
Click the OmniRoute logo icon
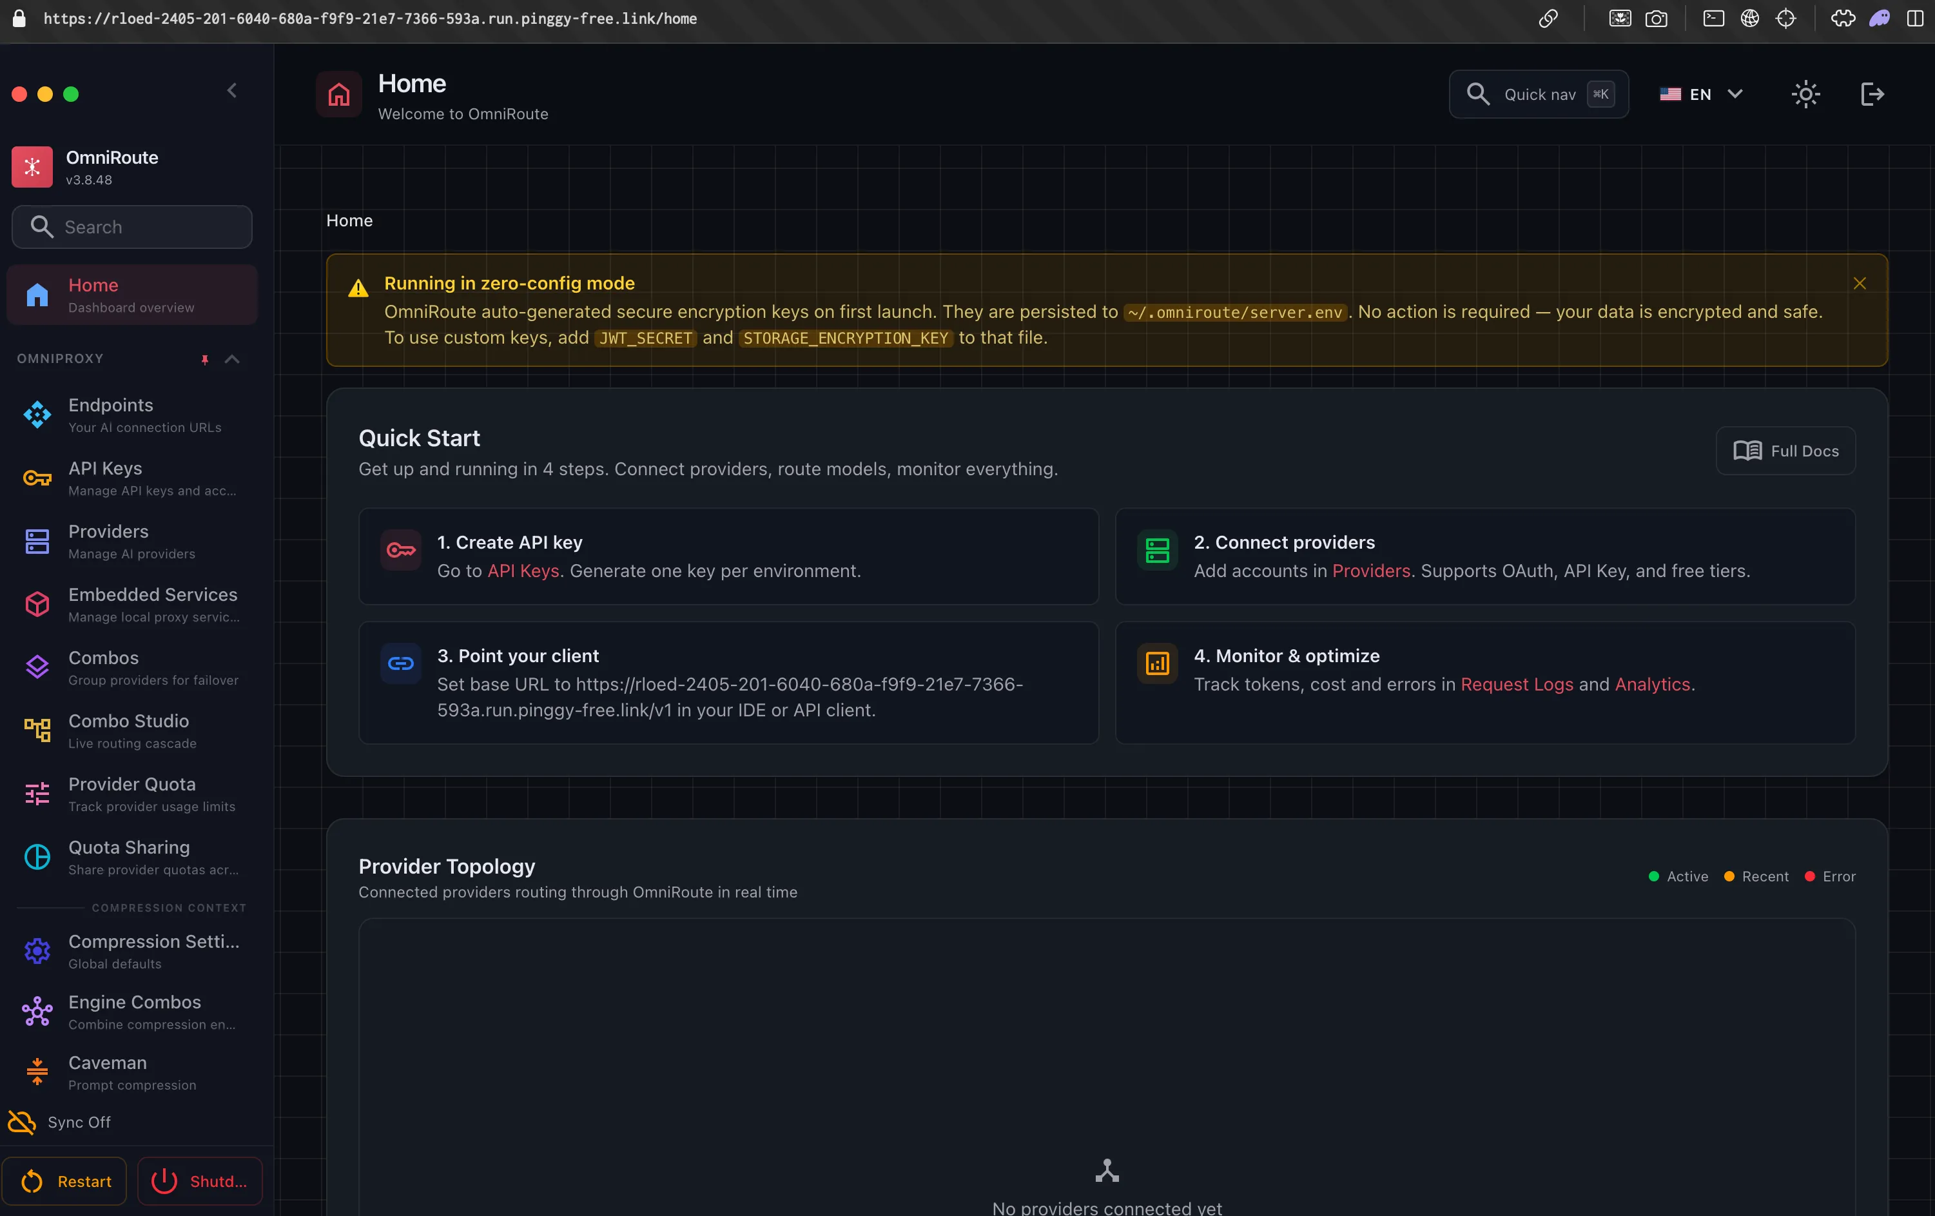(x=32, y=166)
